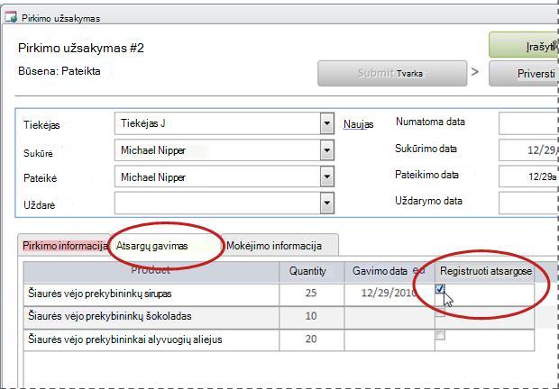The height and width of the screenshot is (389, 559).
Task: Click the Būsena: Pateikta status text
Action: [60, 71]
